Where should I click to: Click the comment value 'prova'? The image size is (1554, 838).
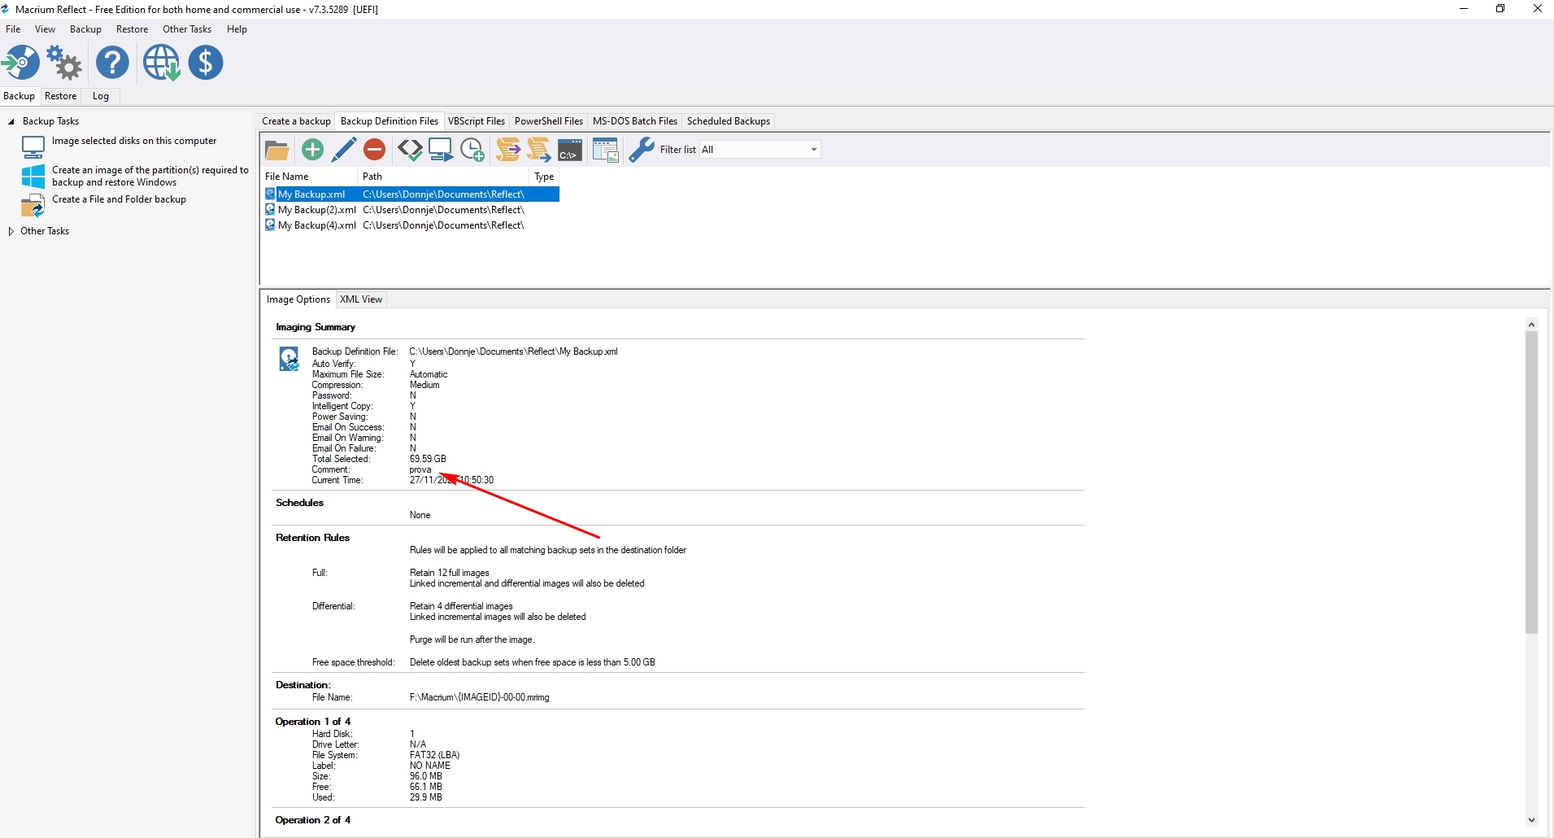tap(420, 469)
